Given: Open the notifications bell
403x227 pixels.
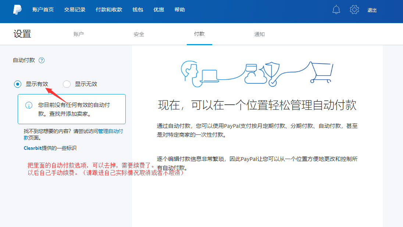Looking at the screenshot, I should coord(336,10).
